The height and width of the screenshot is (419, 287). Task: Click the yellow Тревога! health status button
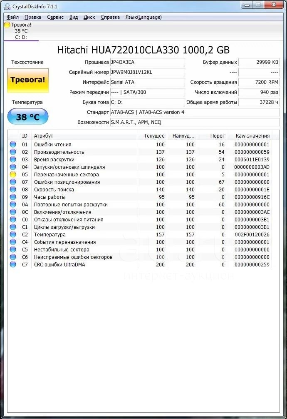tap(28, 80)
